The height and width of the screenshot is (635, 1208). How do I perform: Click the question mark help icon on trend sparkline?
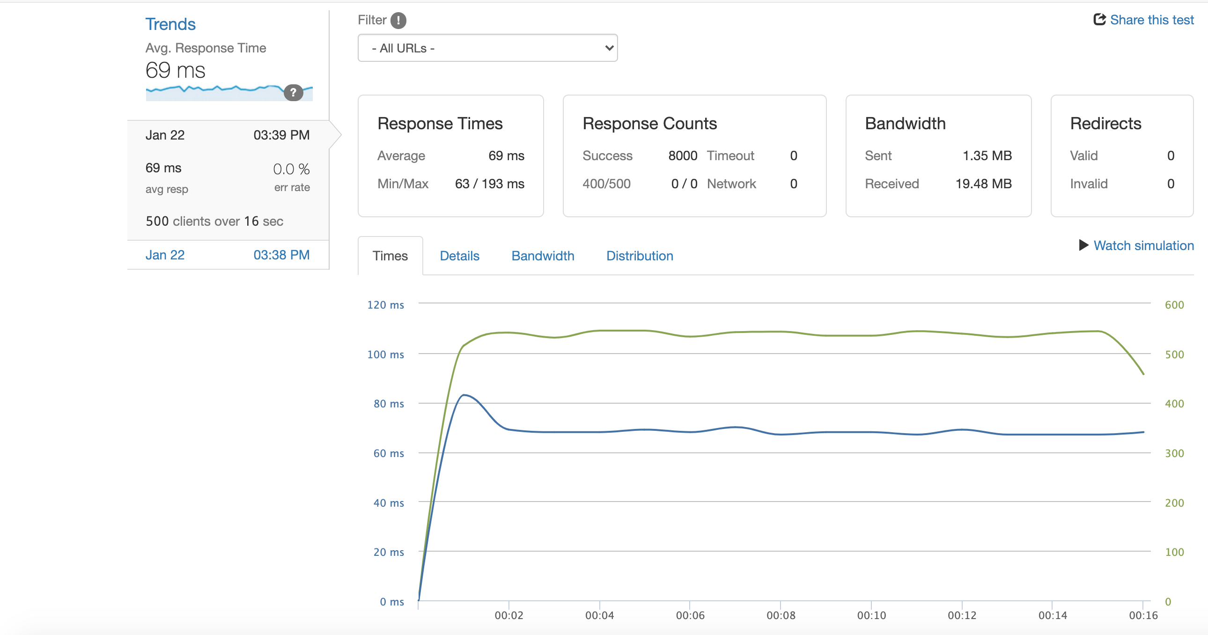click(x=293, y=92)
